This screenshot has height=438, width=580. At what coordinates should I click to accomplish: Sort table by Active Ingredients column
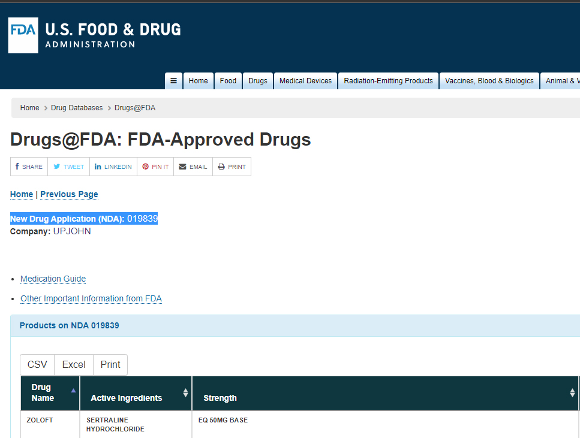pos(136,393)
